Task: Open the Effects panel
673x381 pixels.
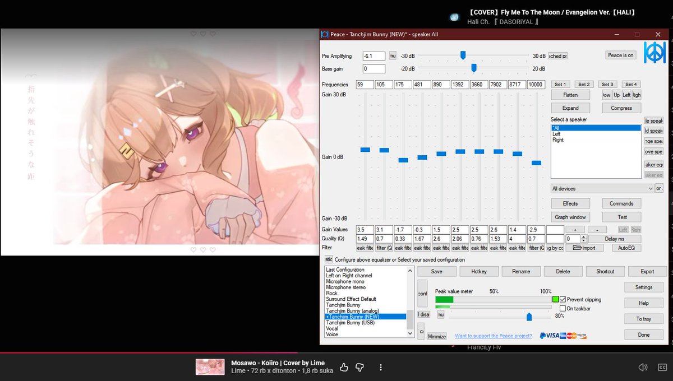Action: pos(570,203)
